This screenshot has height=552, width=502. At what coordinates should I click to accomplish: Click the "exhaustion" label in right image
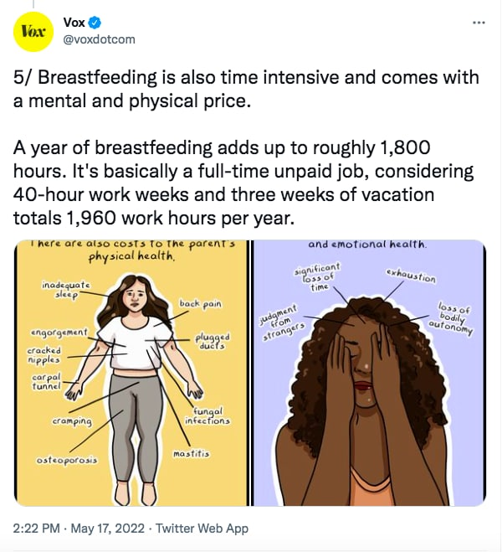coord(411,276)
